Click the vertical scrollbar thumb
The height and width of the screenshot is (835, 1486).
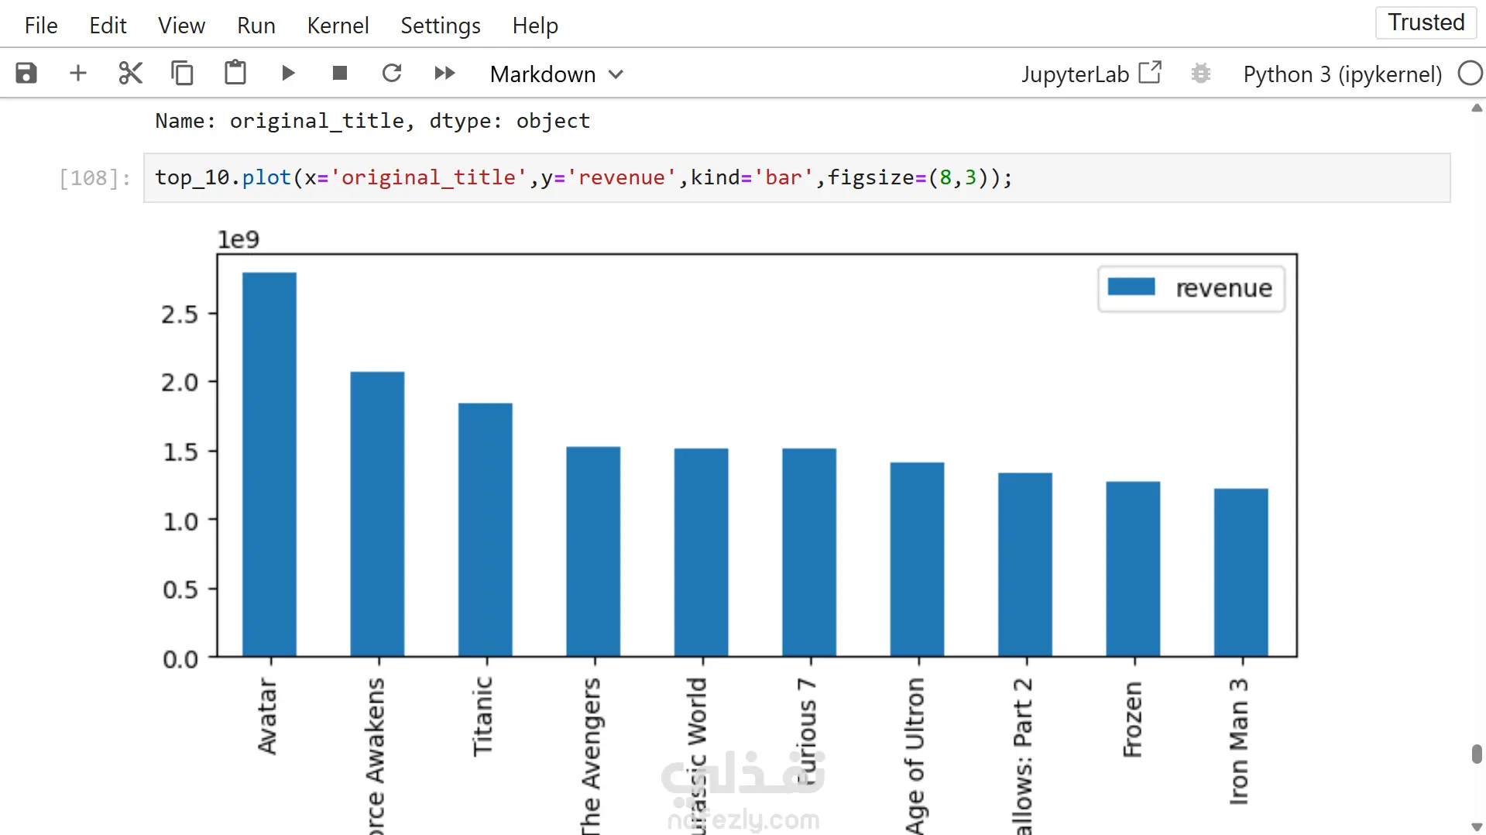(x=1477, y=754)
